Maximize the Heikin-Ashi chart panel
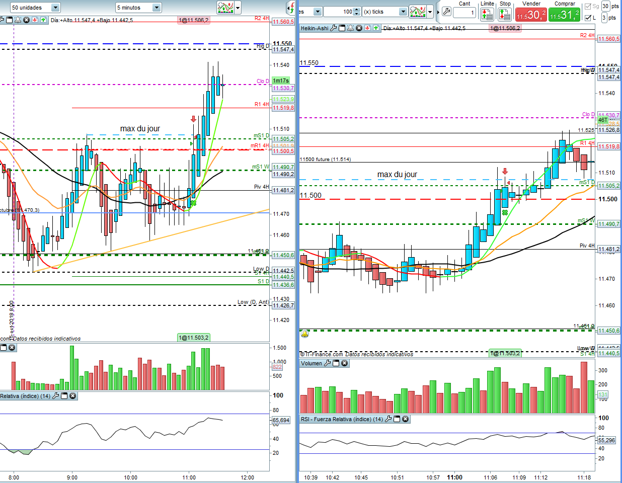Viewport: 622px width, 483px height. (342, 28)
